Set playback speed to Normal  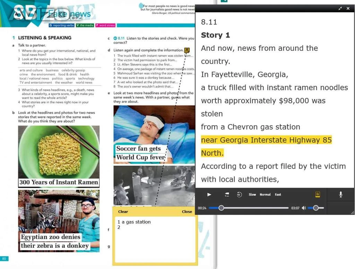click(265, 195)
